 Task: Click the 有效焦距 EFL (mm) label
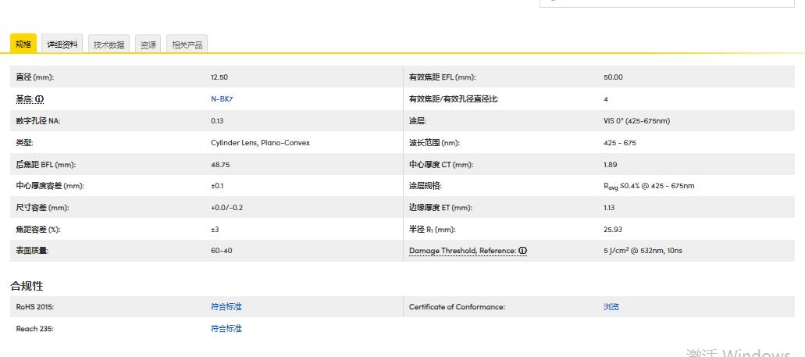click(442, 77)
